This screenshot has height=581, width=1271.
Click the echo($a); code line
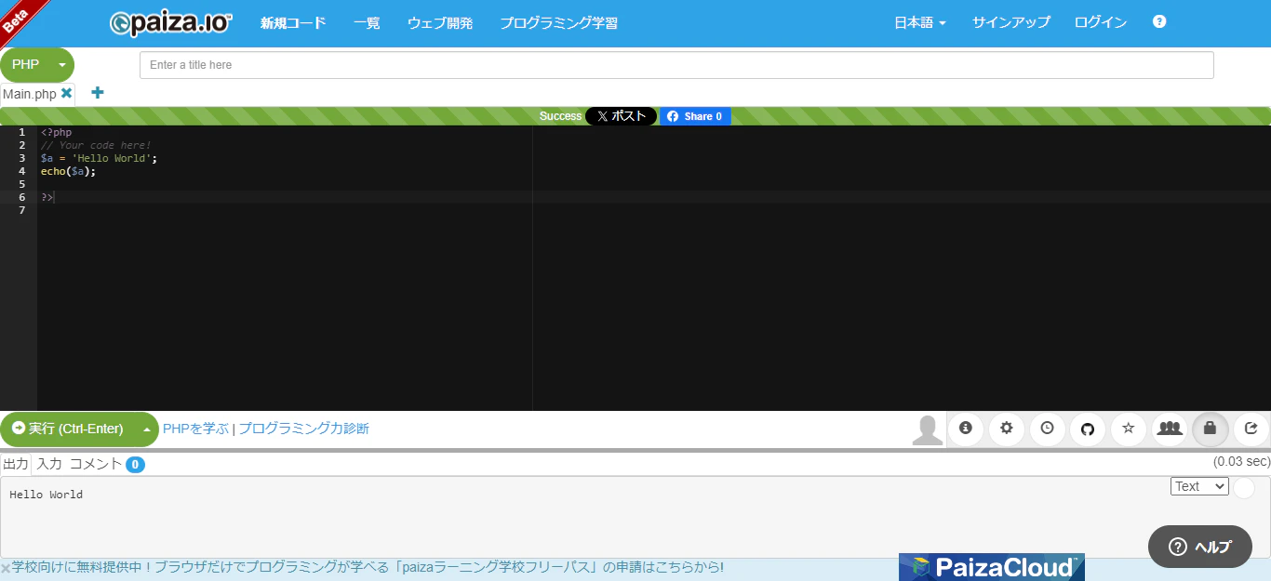point(68,171)
